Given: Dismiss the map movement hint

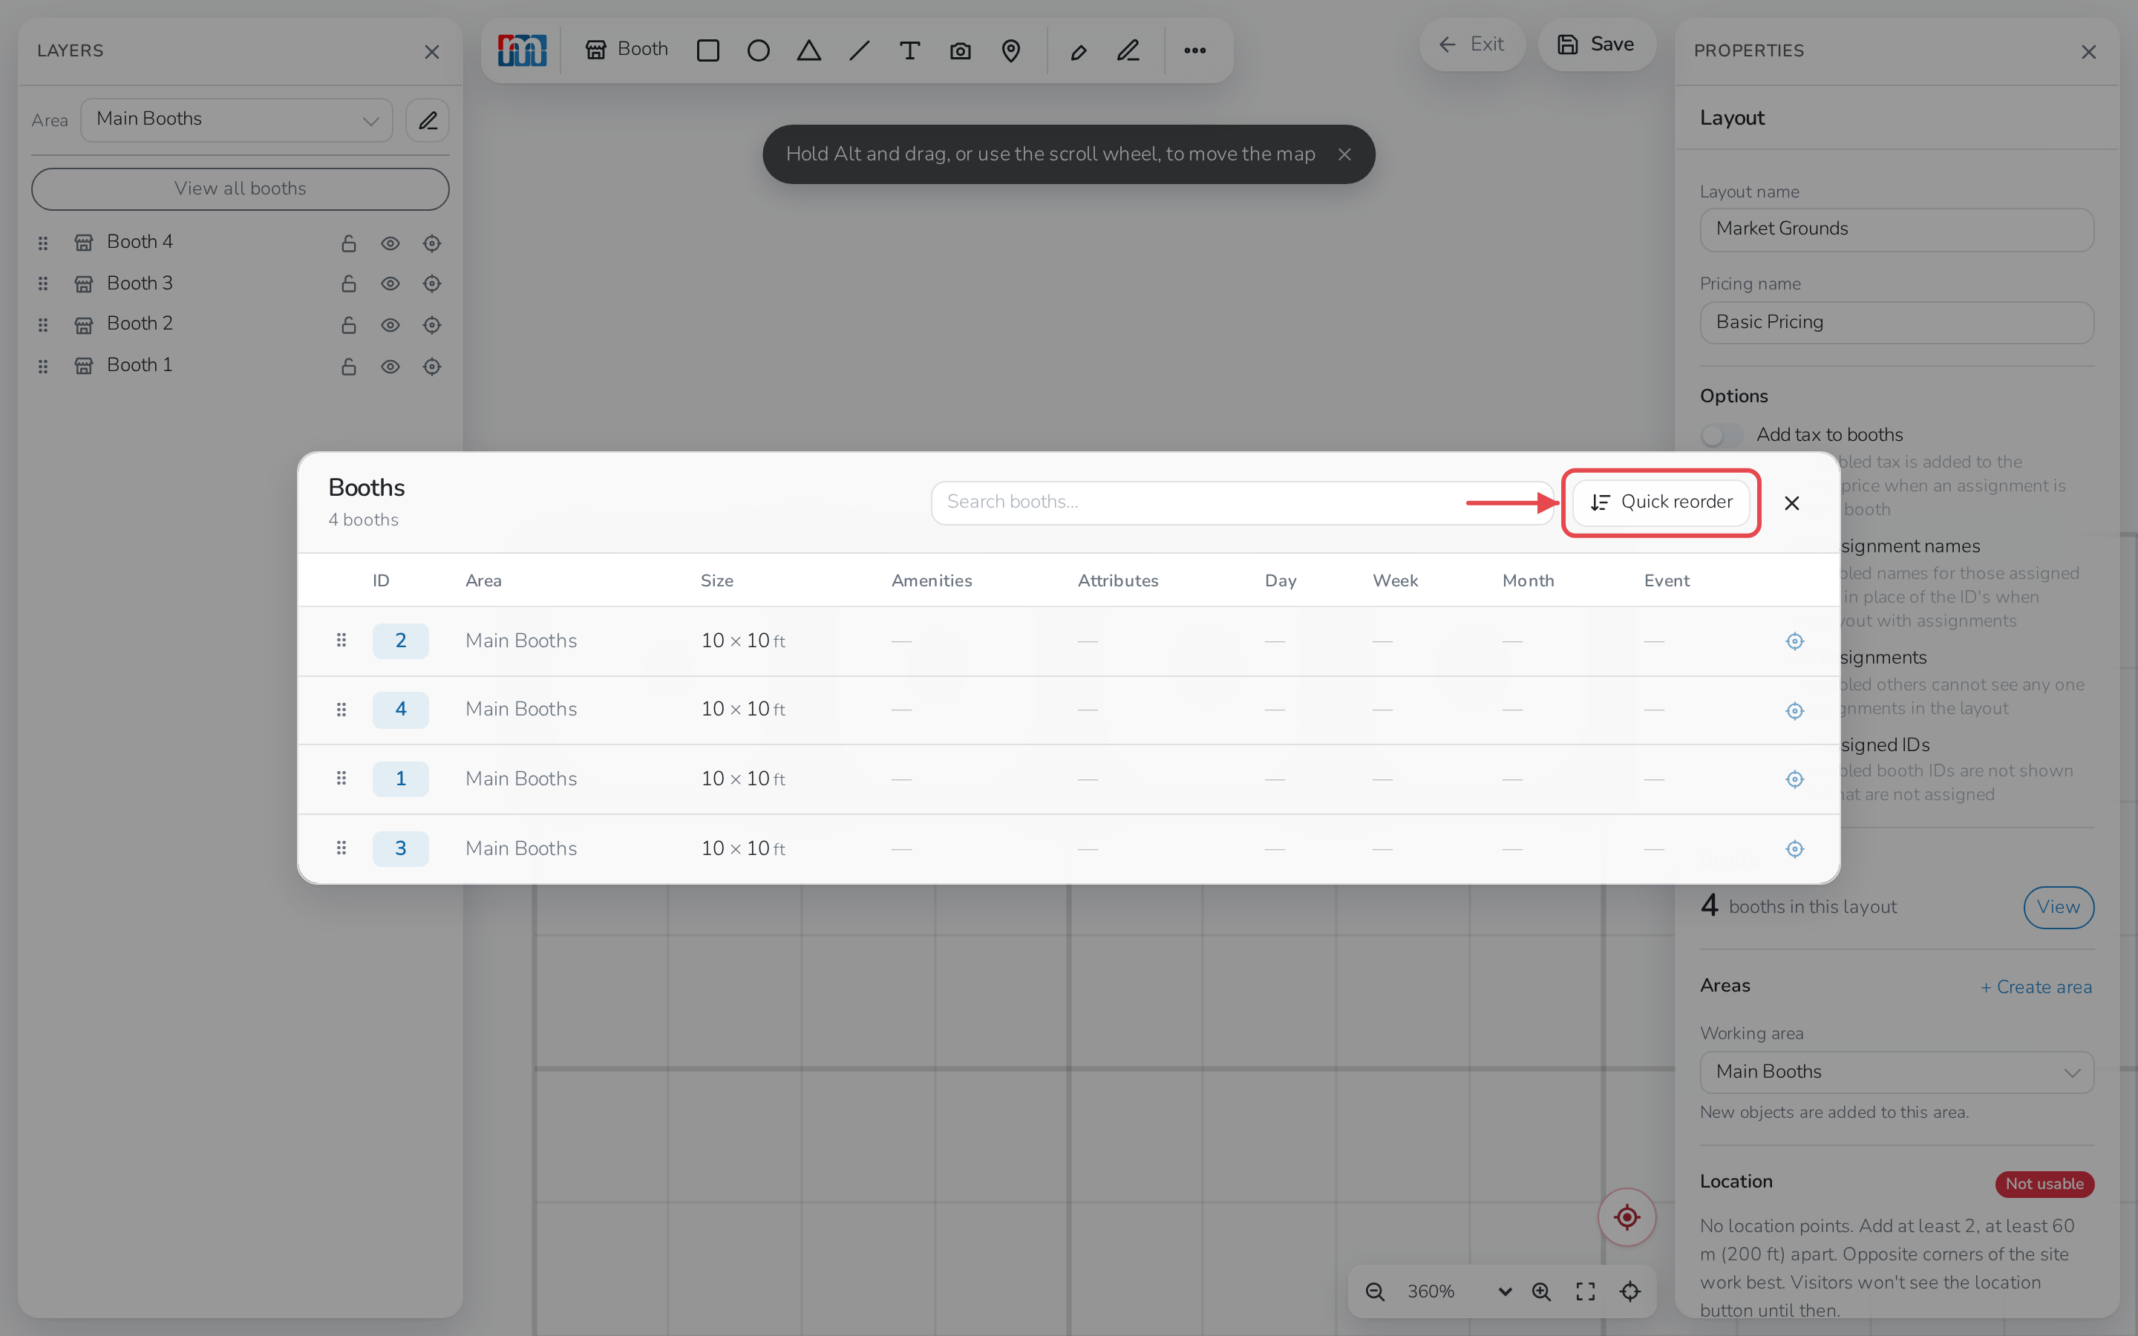Looking at the screenshot, I should pos(1344,154).
